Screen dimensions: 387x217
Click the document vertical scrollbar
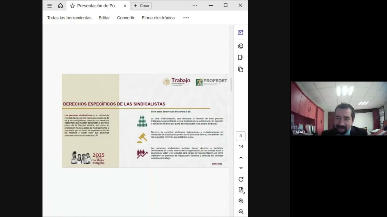pos(231,85)
